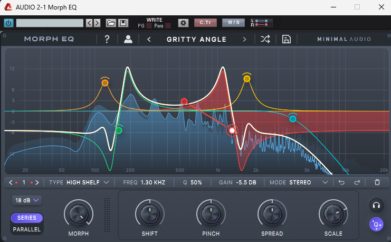Open the host settings gear icon
This screenshot has width=391, height=242.
pos(183,23)
